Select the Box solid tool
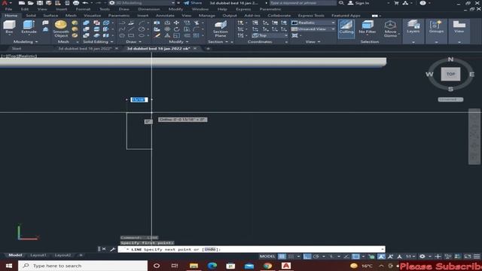Viewport: 482px width, 271px height. [x=9, y=27]
